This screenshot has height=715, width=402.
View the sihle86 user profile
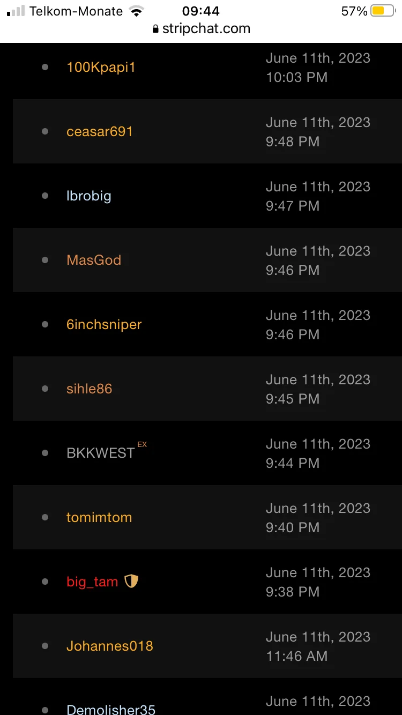click(90, 389)
